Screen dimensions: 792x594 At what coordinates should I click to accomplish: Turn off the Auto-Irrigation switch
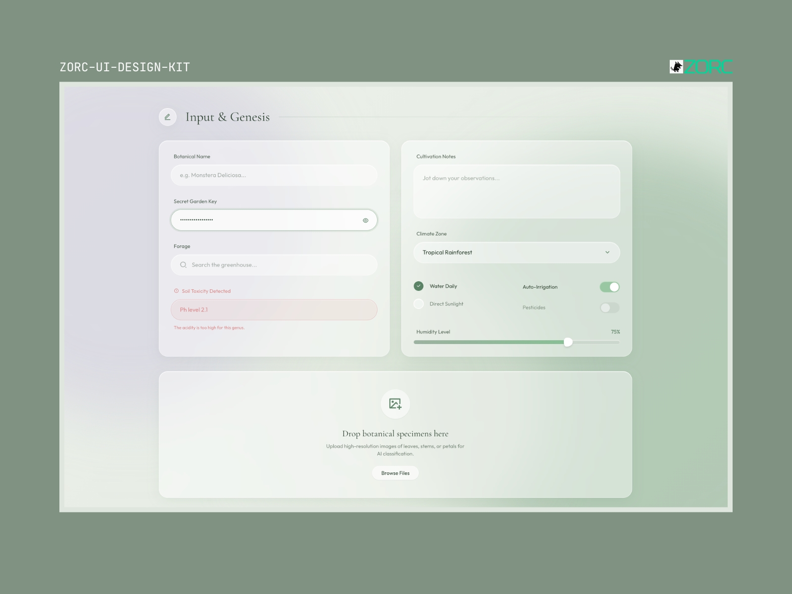[x=610, y=287]
